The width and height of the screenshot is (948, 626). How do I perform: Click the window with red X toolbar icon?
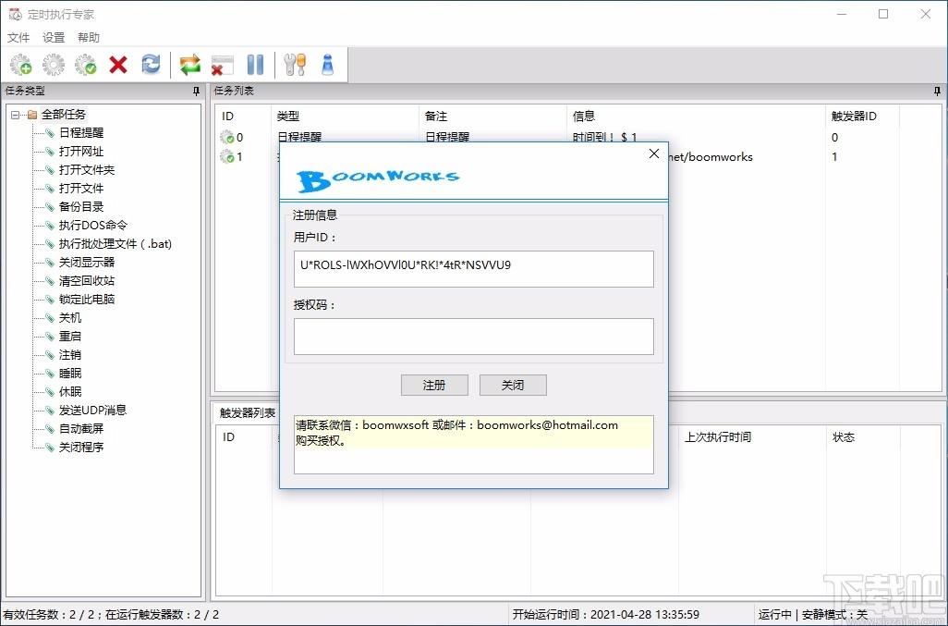(x=223, y=65)
